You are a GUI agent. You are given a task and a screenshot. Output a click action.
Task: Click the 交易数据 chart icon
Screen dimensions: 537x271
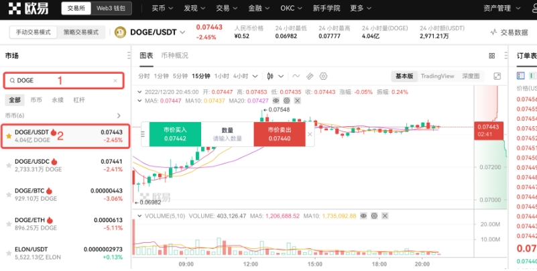click(x=493, y=32)
